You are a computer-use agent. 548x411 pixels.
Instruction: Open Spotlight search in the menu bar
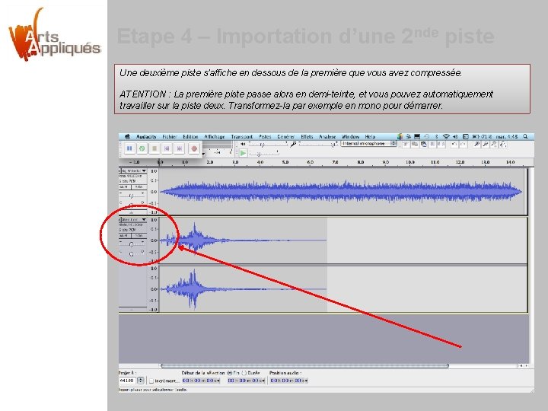(525, 137)
